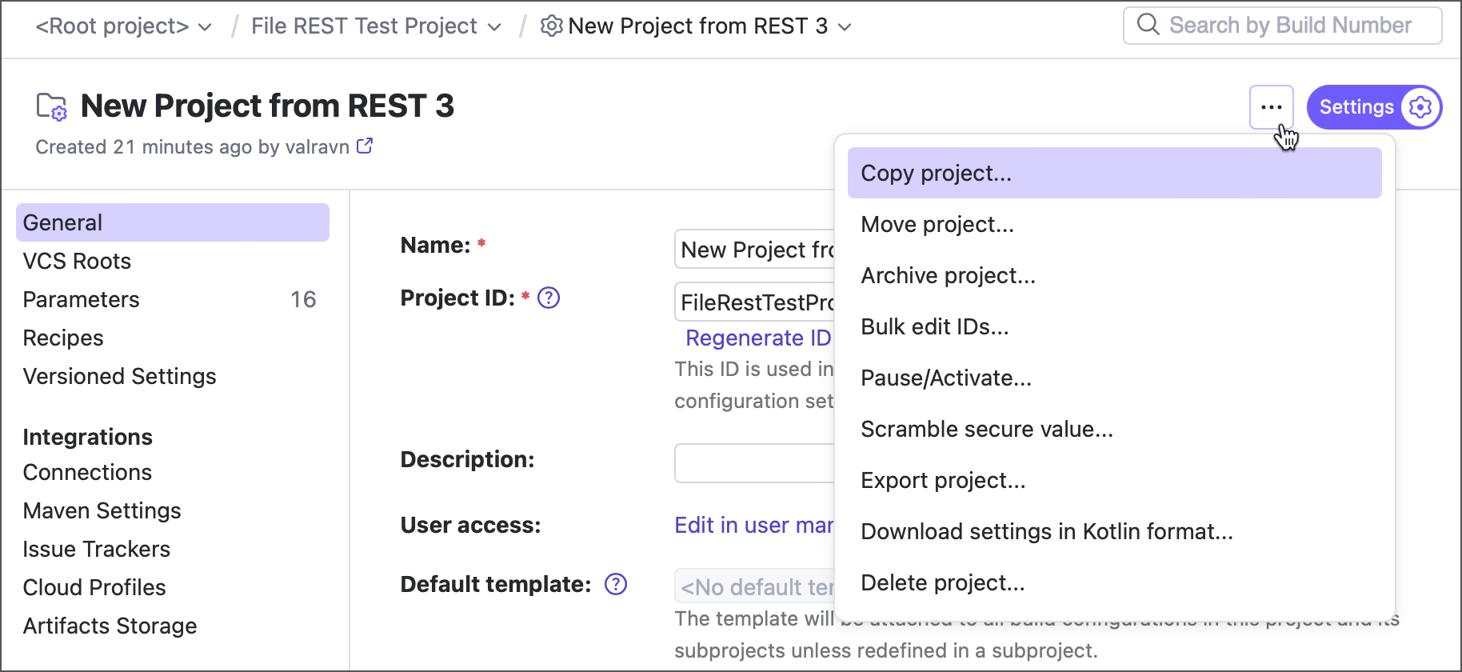Expand the Root project breadcrumb dropdown
Viewport: 1462px width, 672px height.
pos(206,27)
